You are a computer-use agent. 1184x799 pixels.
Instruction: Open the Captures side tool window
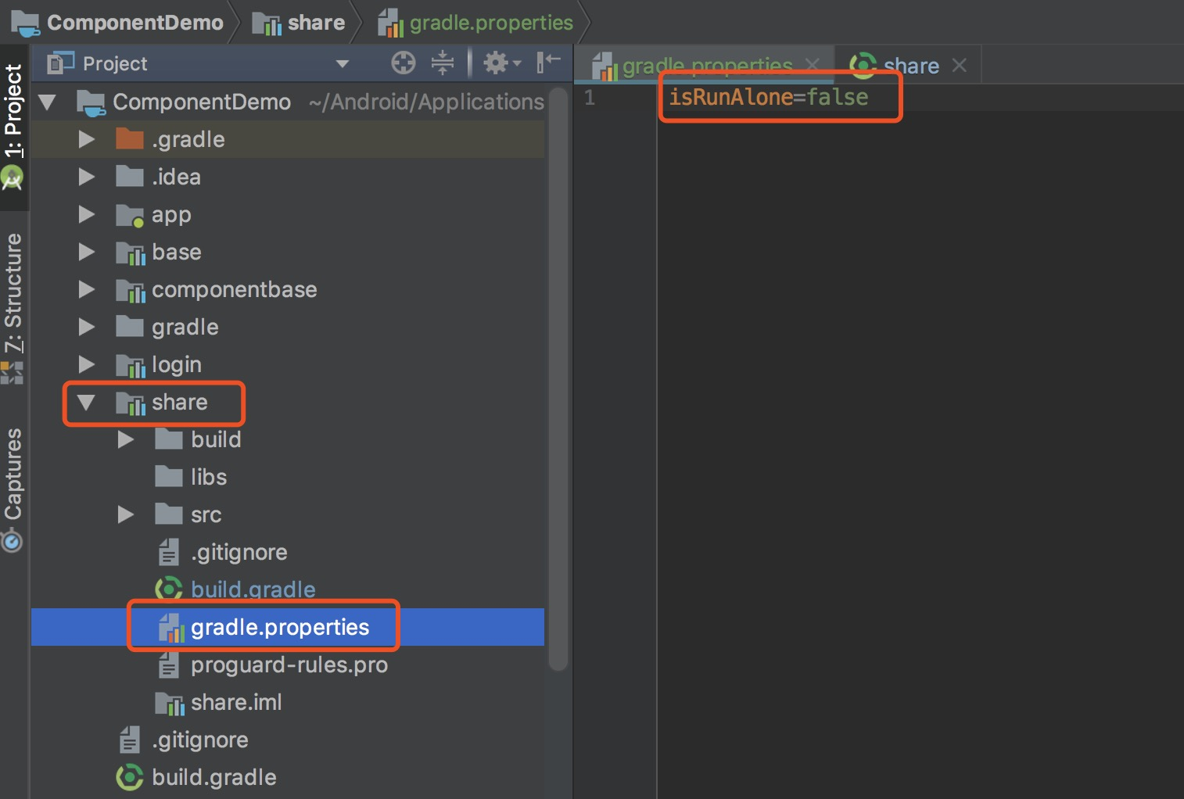coord(13,489)
